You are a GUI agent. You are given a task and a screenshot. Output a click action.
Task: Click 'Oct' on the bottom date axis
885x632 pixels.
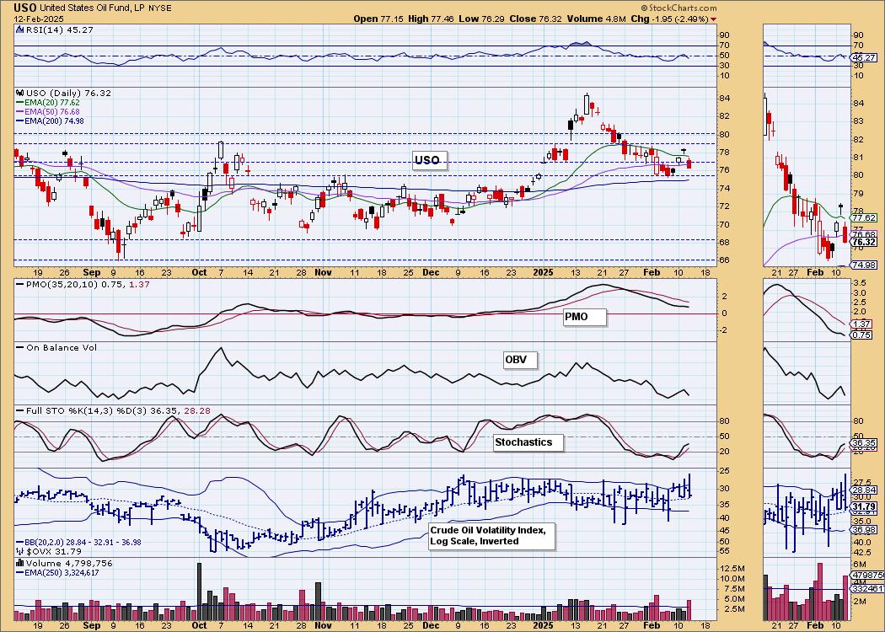(199, 626)
